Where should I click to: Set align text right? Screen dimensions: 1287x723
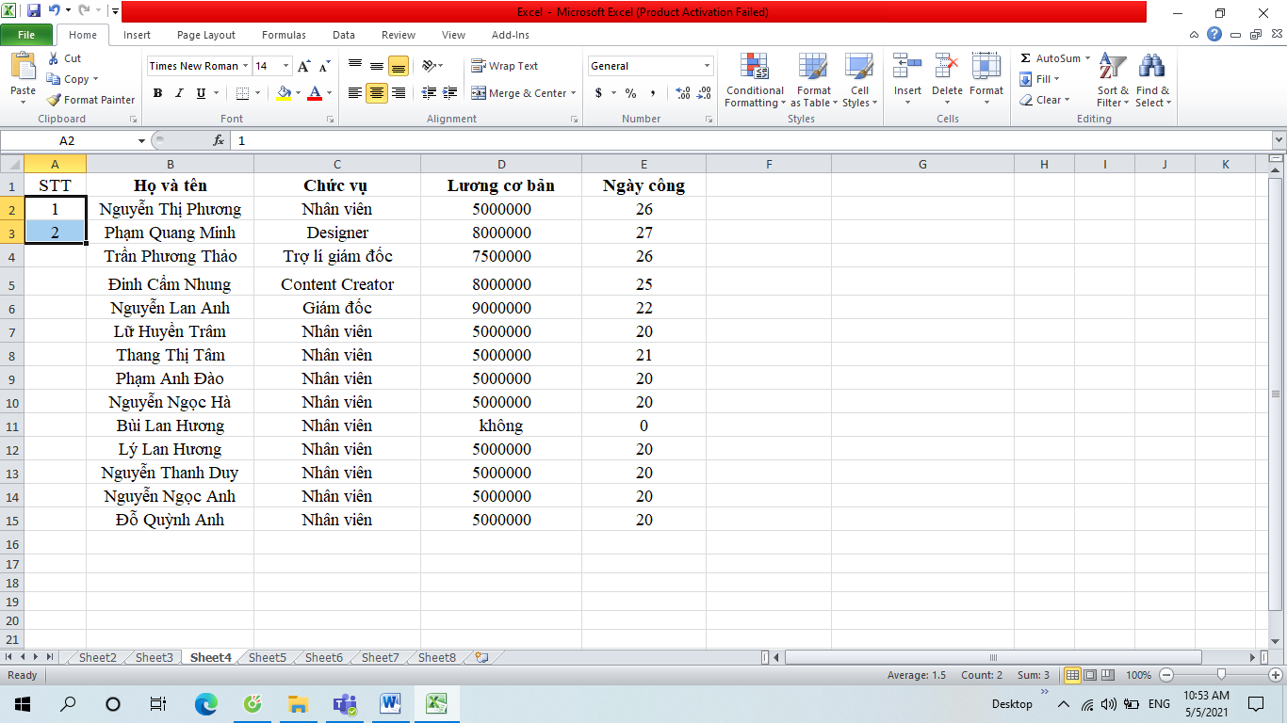tap(398, 93)
